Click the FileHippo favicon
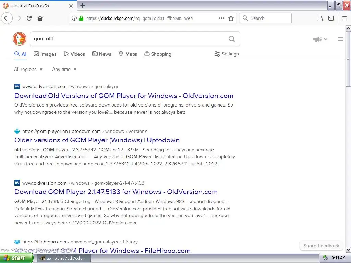This screenshot has width=351, height=263. [x=17, y=242]
